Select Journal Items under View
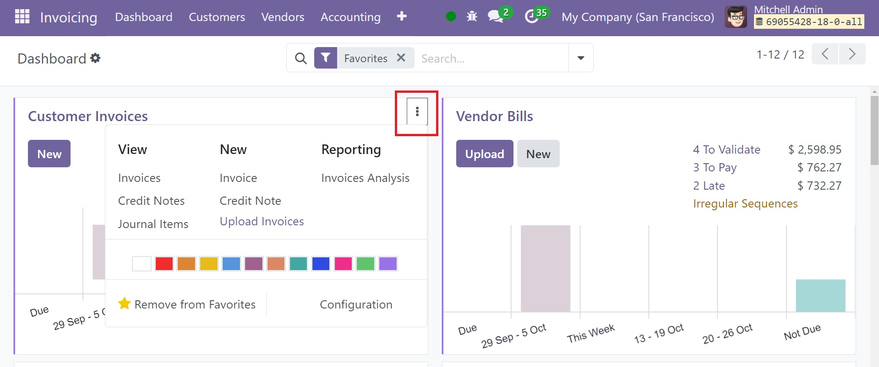This screenshot has width=879, height=367. point(153,224)
